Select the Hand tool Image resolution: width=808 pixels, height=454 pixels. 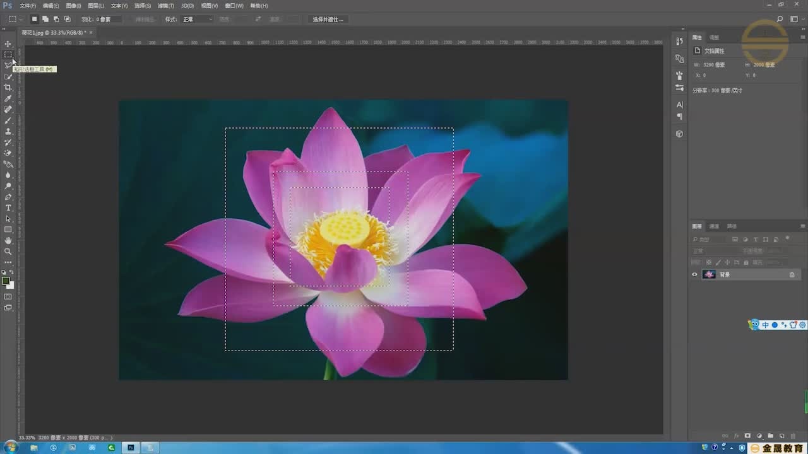pyautogui.click(x=8, y=240)
